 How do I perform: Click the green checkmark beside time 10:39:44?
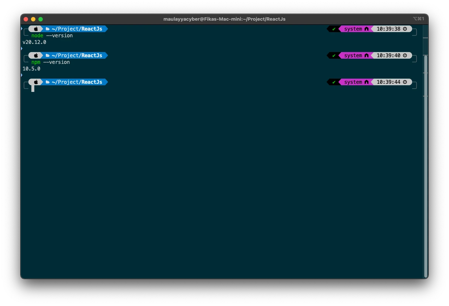pyautogui.click(x=334, y=82)
